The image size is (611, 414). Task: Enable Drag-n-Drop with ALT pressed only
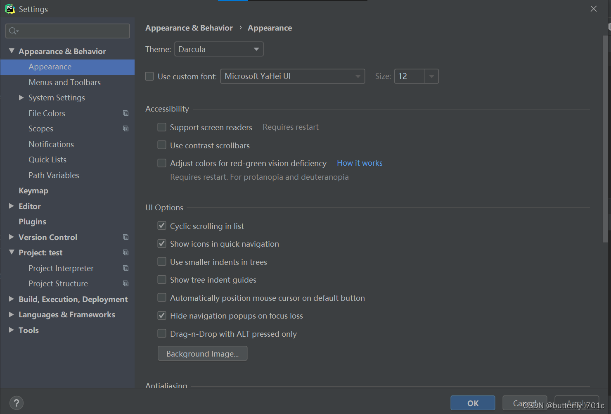click(162, 333)
